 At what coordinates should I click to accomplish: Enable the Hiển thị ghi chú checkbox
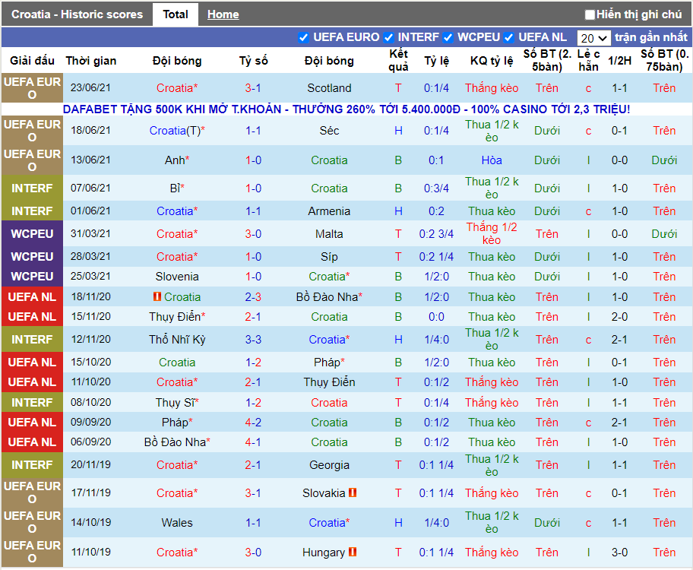coord(590,14)
